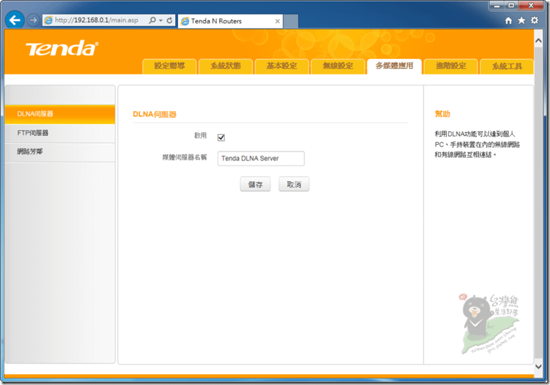Refresh the page with reload icon
Image resolution: width=550 pixels, height=385 pixels.
(170, 21)
